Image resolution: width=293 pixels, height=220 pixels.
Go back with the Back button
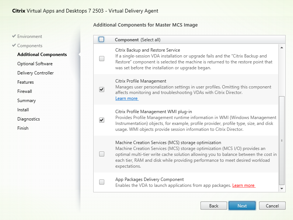[214, 206]
